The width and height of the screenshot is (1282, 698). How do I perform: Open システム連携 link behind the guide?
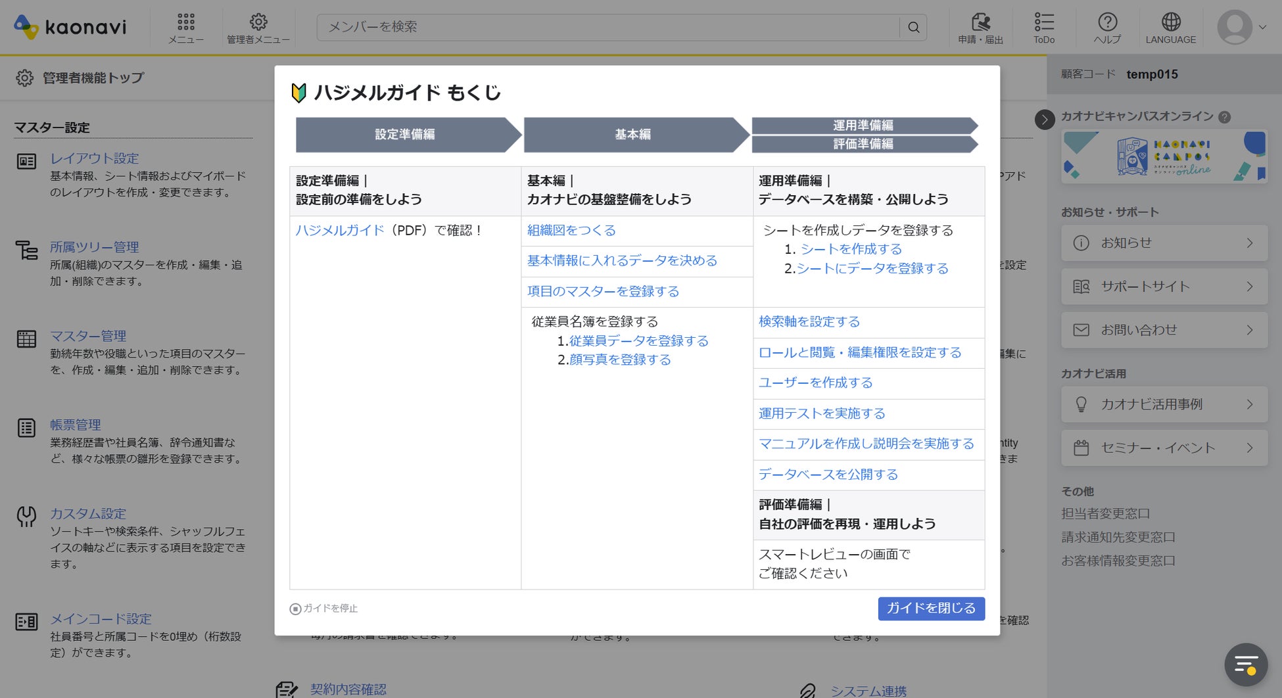(x=868, y=691)
